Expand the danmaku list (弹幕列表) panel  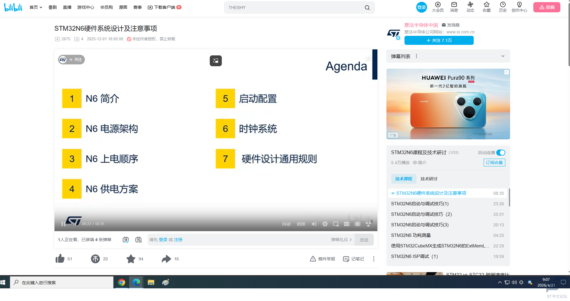503,56
